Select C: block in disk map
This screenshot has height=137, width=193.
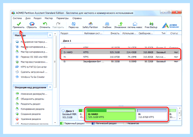click(81, 114)
